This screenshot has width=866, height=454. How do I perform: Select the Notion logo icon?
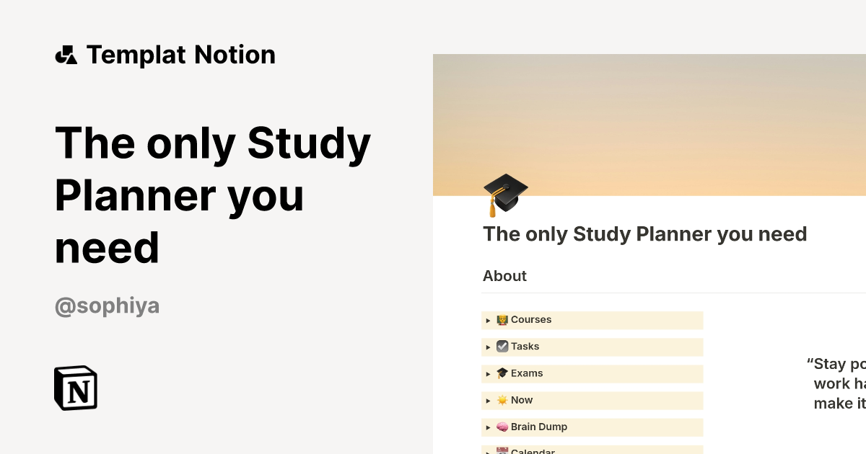(75, 388)
